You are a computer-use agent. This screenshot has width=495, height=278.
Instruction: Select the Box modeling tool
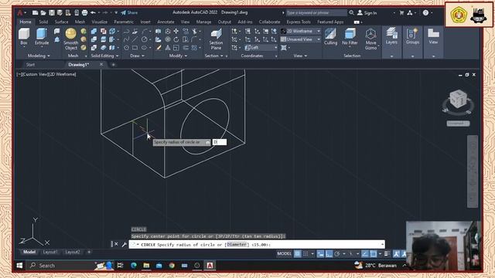tap(24, 36)
